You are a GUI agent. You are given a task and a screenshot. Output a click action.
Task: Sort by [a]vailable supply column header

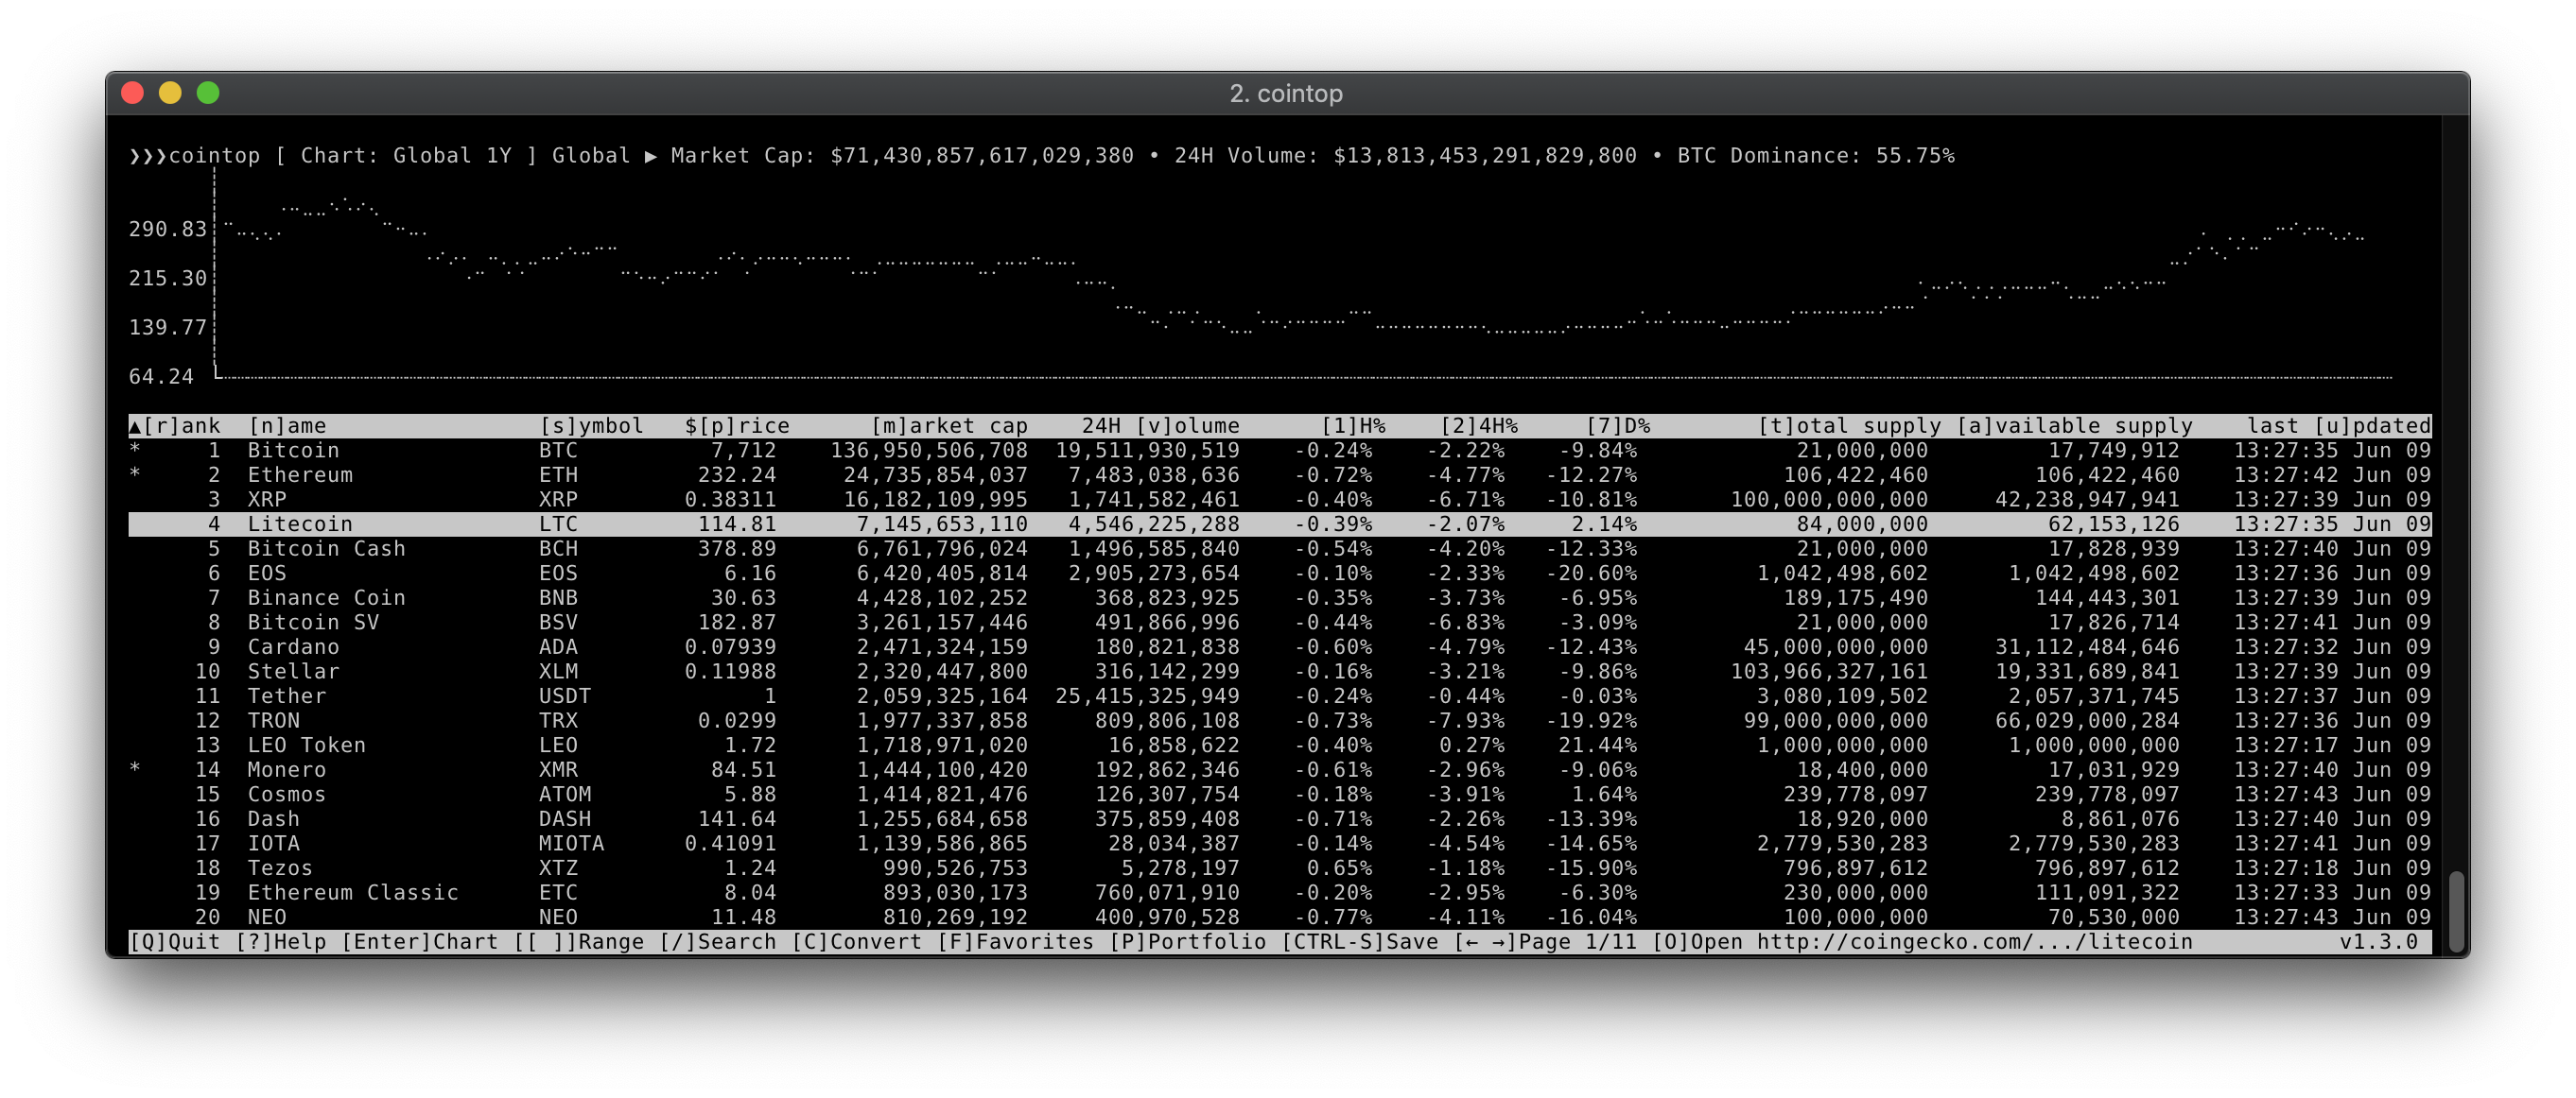(x=2074, y=426)
